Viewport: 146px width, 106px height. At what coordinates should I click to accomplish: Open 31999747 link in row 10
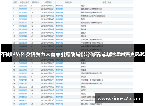click(x=23, y=36)
